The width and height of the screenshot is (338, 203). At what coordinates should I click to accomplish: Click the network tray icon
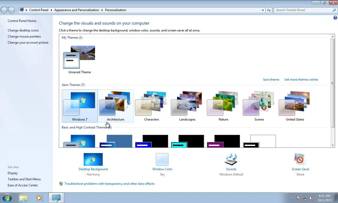point(305,198)
